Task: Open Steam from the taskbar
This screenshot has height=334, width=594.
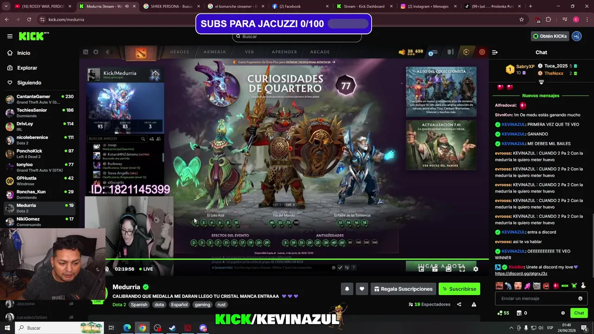Action: coord(172,328)
